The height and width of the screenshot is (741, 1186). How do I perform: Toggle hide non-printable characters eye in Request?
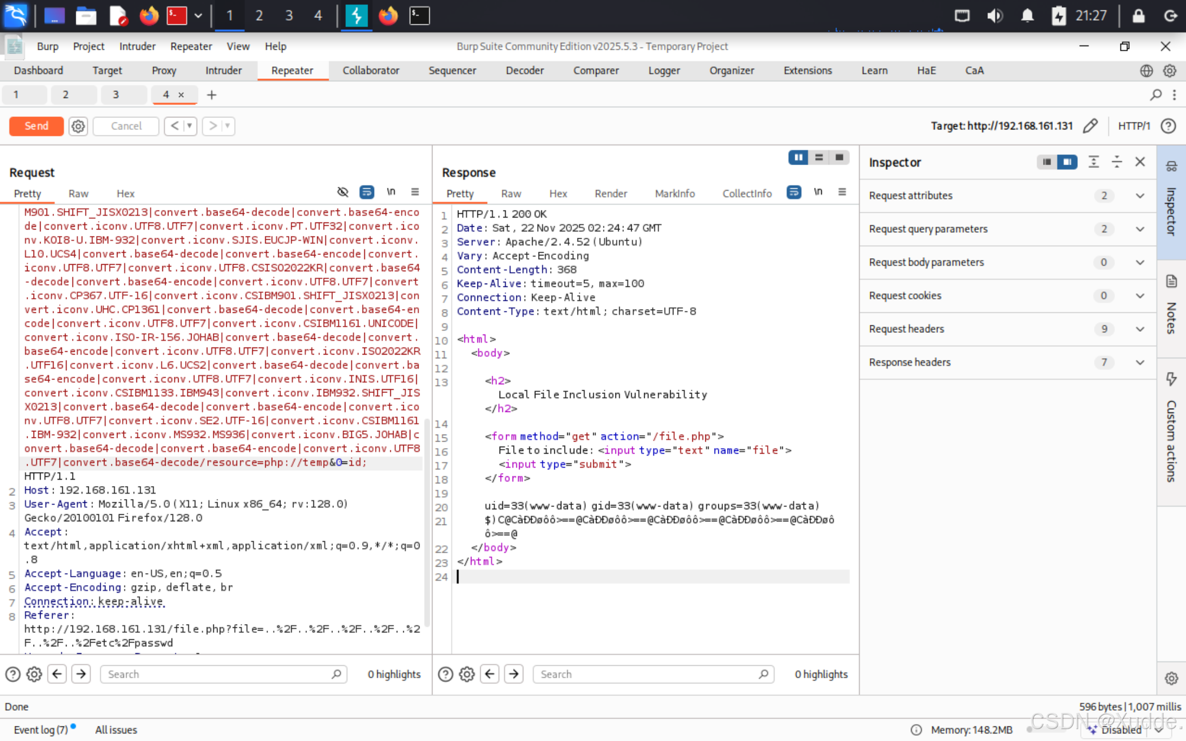click(x=343, y=192)
